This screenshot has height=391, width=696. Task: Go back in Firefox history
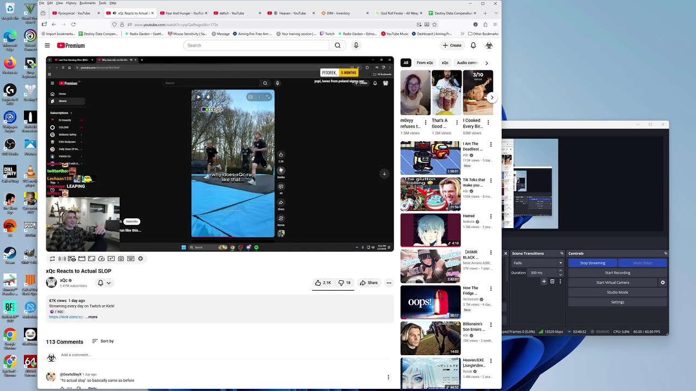tap(54, 24)
